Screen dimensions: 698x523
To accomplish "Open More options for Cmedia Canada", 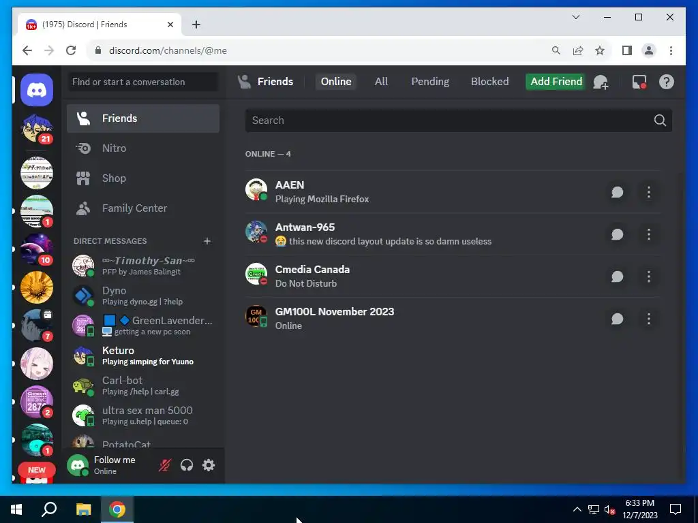I will [649, 276].
